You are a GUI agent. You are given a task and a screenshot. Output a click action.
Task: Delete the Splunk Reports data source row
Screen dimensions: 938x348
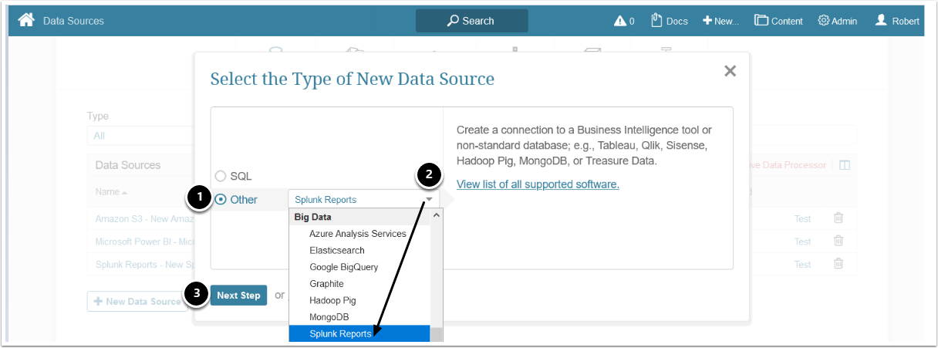[x=838, y=263]
